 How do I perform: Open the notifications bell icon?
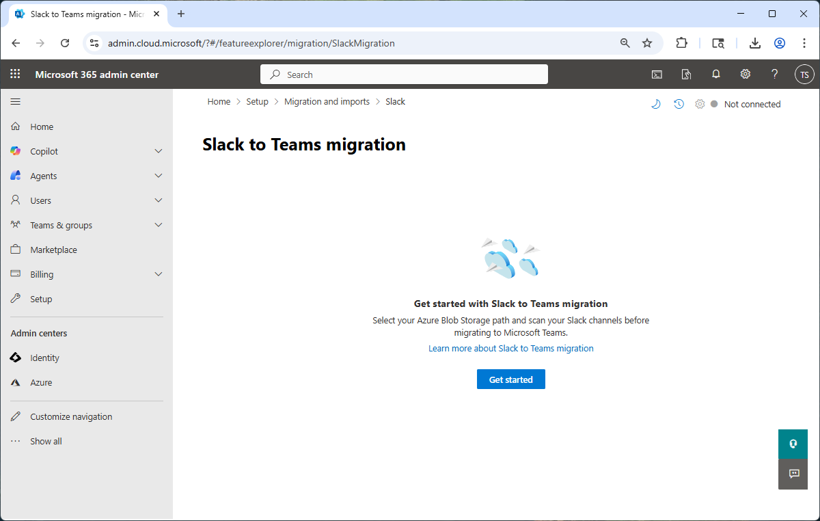(715, 74)
